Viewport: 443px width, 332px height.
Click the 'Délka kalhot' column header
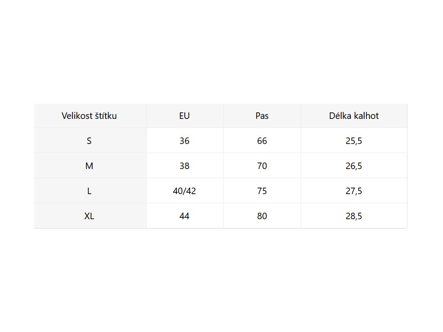pyautogui.click(x=353, y=116)
